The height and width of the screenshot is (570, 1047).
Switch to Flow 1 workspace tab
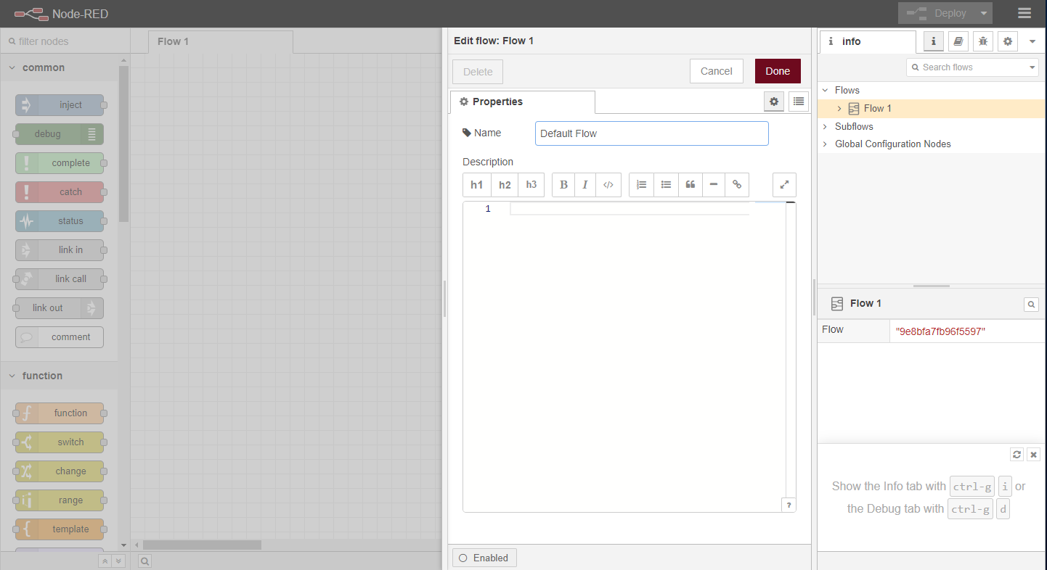point(221,41)
